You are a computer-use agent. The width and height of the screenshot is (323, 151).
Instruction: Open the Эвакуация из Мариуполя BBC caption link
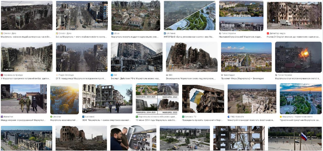191,79
